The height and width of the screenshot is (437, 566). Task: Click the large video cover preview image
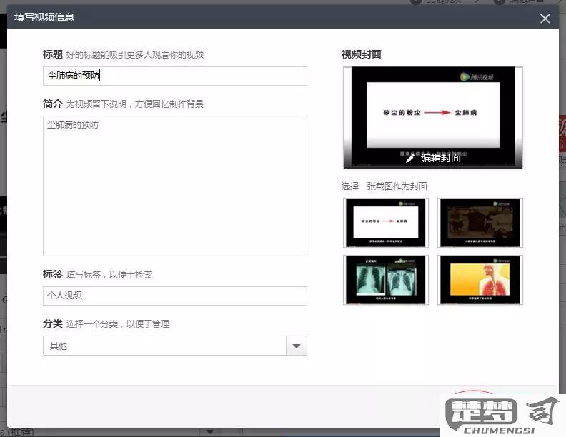(433, 118)
